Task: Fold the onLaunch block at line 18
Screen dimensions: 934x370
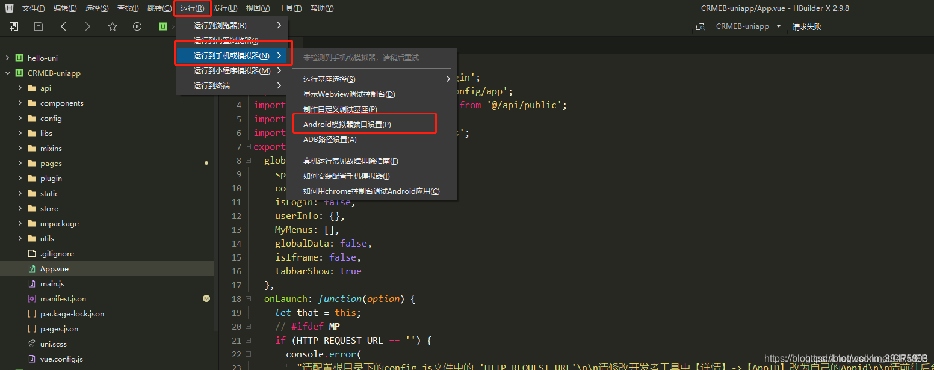Action: pos(247,299)
